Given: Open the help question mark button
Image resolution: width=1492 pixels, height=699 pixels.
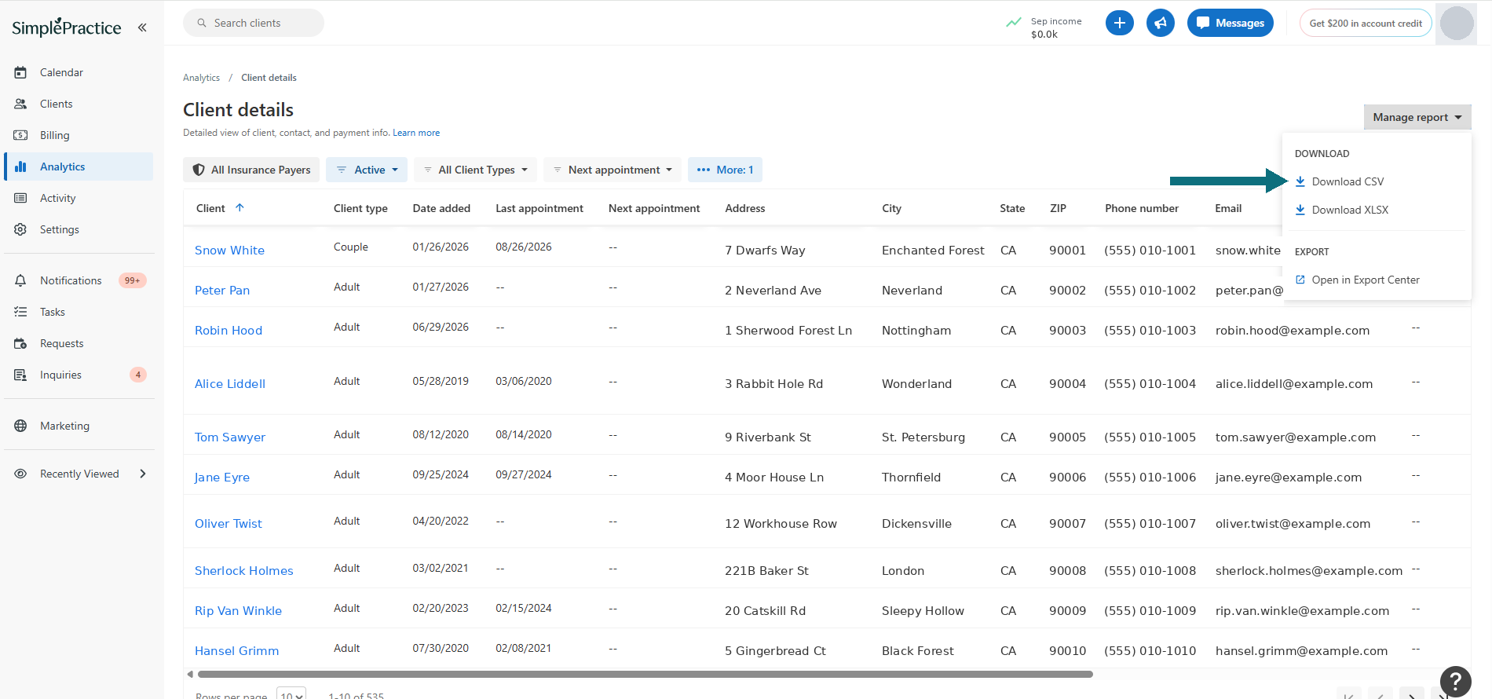Looking at the screenshot, I should tap(1455, 682).
